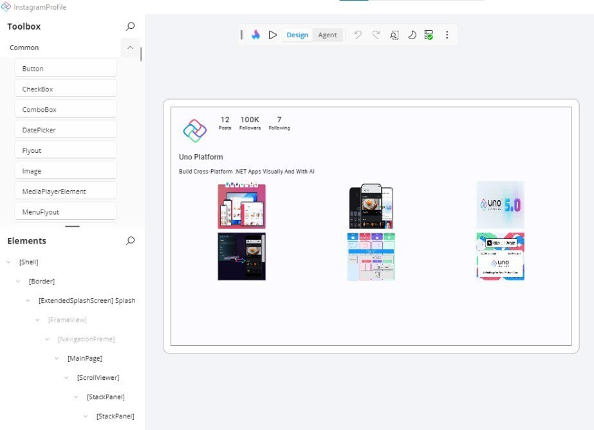This screenshot has height=430, width=594.
Task: Click the Redo icon
Action: (x=376, y=35)
